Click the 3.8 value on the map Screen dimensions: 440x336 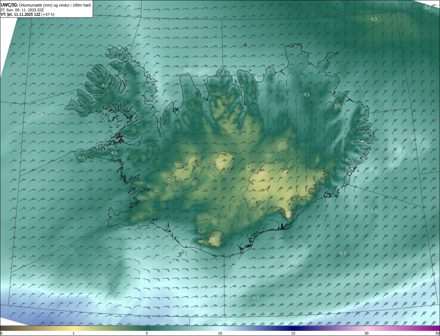(x=337, y=106)
